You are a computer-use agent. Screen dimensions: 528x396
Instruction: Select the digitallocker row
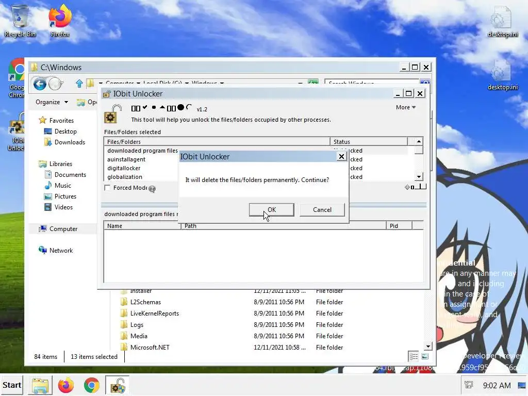[124, 168]
